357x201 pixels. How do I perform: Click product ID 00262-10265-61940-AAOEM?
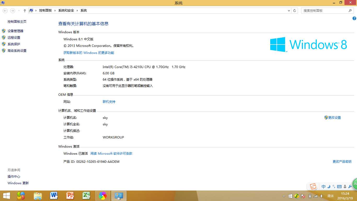(98, 162)
